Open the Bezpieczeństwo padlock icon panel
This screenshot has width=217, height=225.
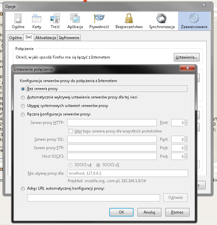[129, 21]
